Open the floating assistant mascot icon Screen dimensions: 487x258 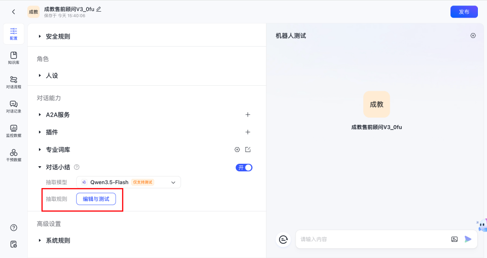pyautogui.click(x=482, y=225)
